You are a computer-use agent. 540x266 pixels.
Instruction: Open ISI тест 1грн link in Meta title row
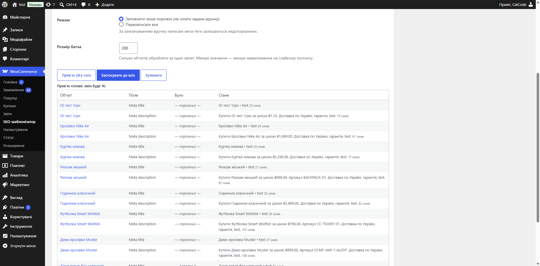[70, 106]
